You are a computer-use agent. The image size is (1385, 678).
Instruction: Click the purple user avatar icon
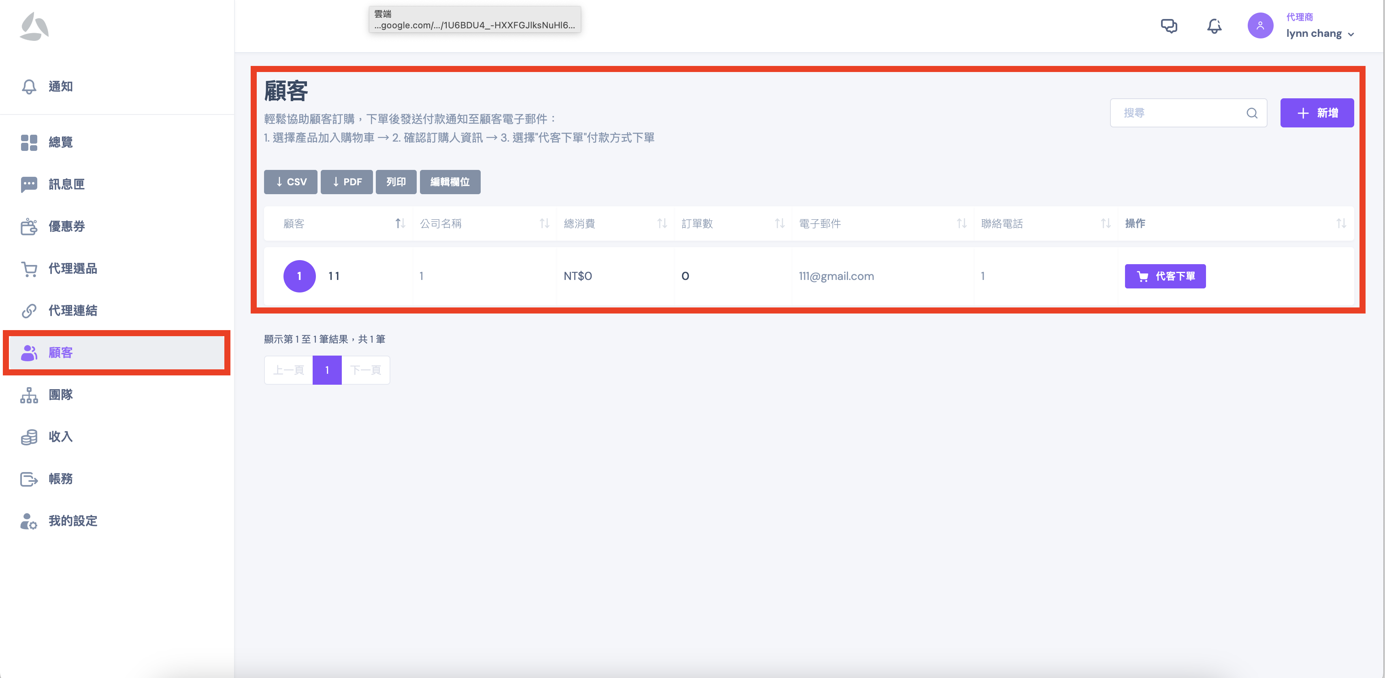tap(1260, 26)
